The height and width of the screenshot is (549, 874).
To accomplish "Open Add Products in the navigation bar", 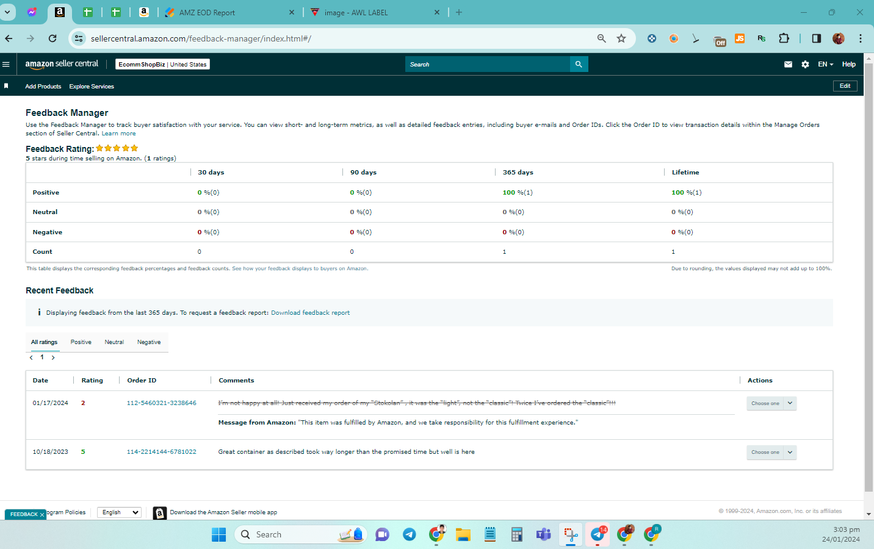I will 43,87.
